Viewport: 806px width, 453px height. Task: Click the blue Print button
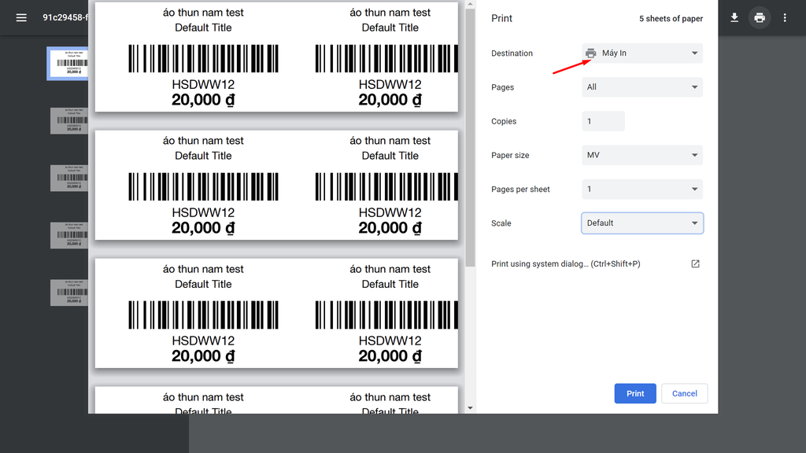635,393
